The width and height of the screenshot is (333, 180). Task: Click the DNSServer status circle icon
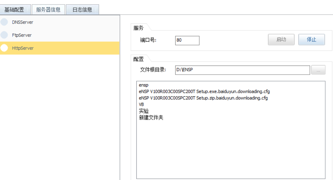4,22
